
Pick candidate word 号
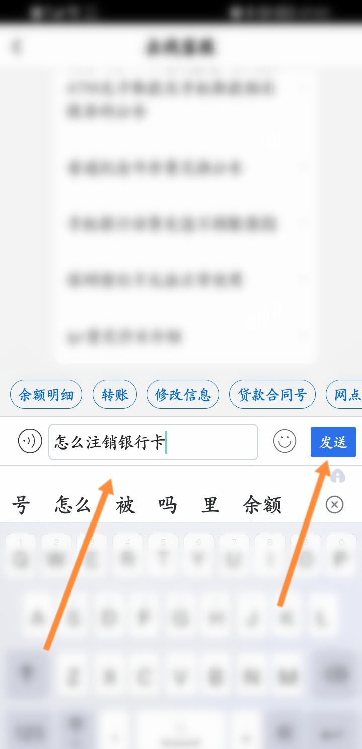[x=20, y=504]
